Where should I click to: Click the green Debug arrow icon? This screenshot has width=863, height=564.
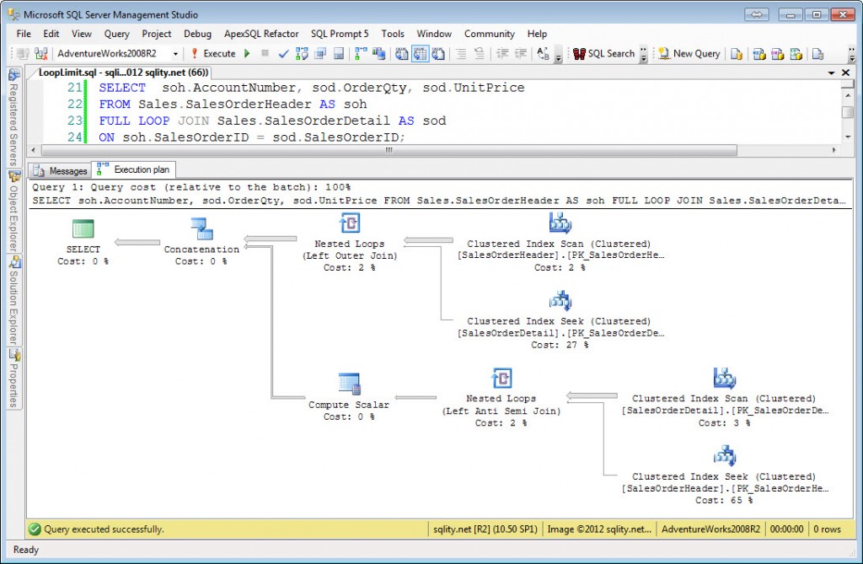pos(247,53)
